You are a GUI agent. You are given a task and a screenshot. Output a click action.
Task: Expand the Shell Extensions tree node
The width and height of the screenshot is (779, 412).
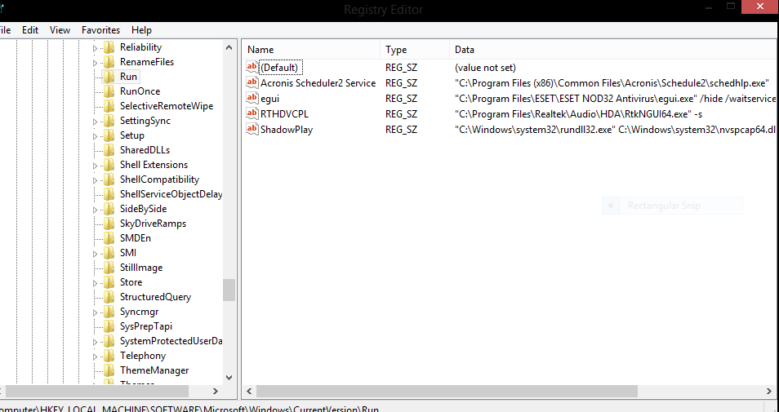pyautogui.click(x=96, y=166)
